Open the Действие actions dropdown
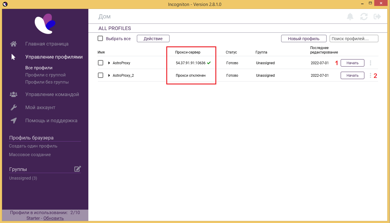The width and height of the screenshot is (390, 223). [x=153, y=39]
